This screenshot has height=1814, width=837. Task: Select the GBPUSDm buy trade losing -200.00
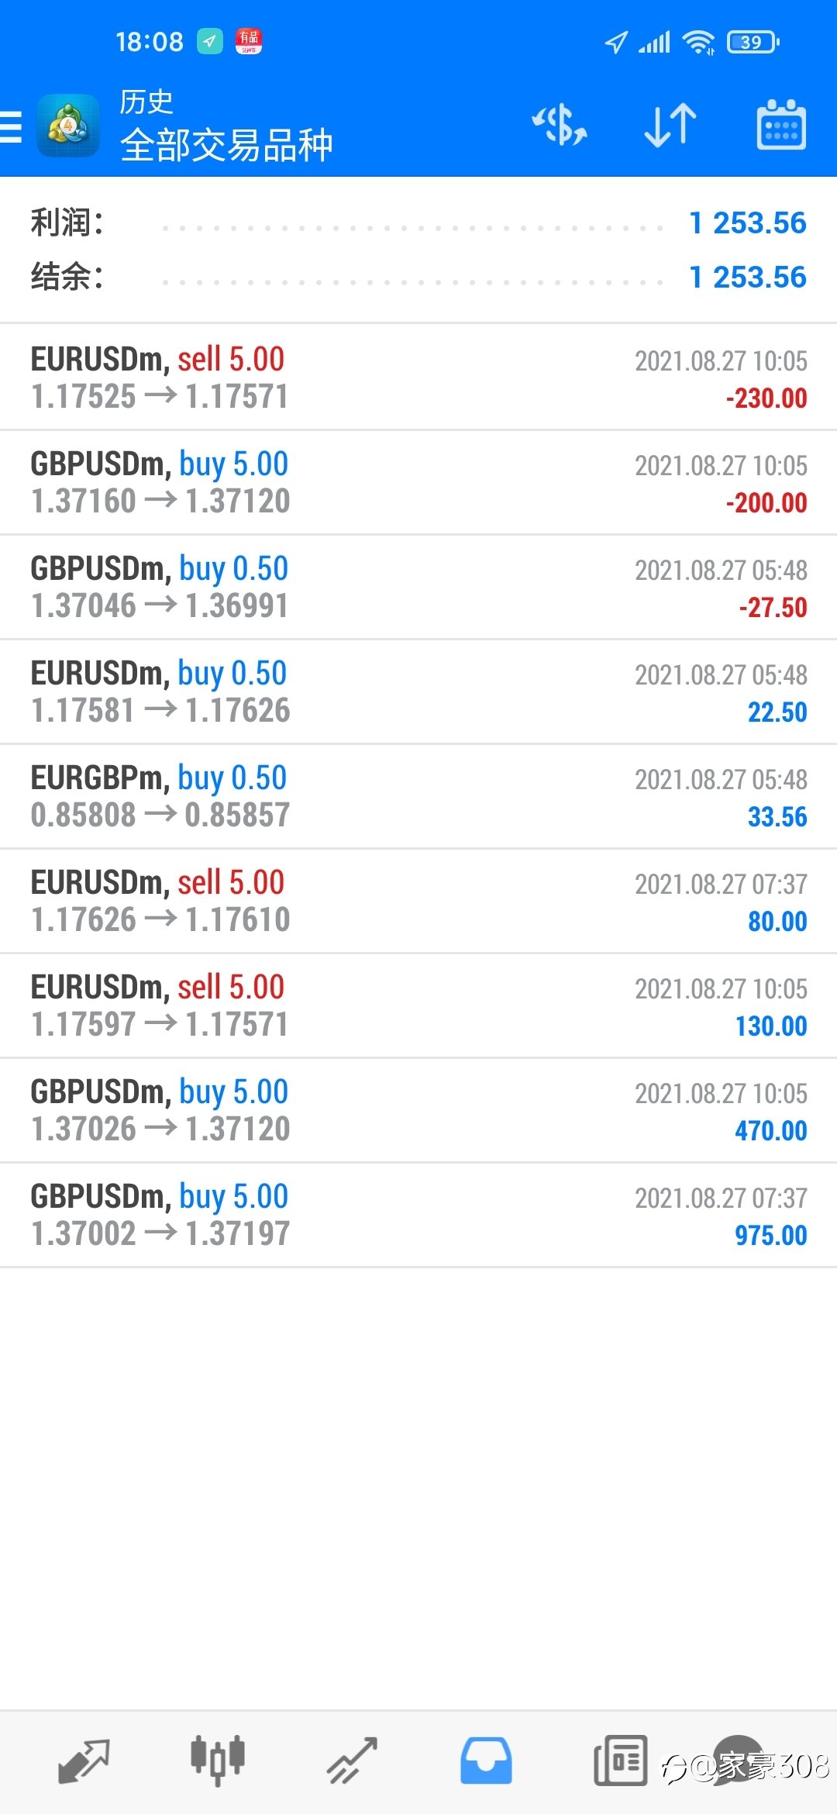click(x=418, y=482)
